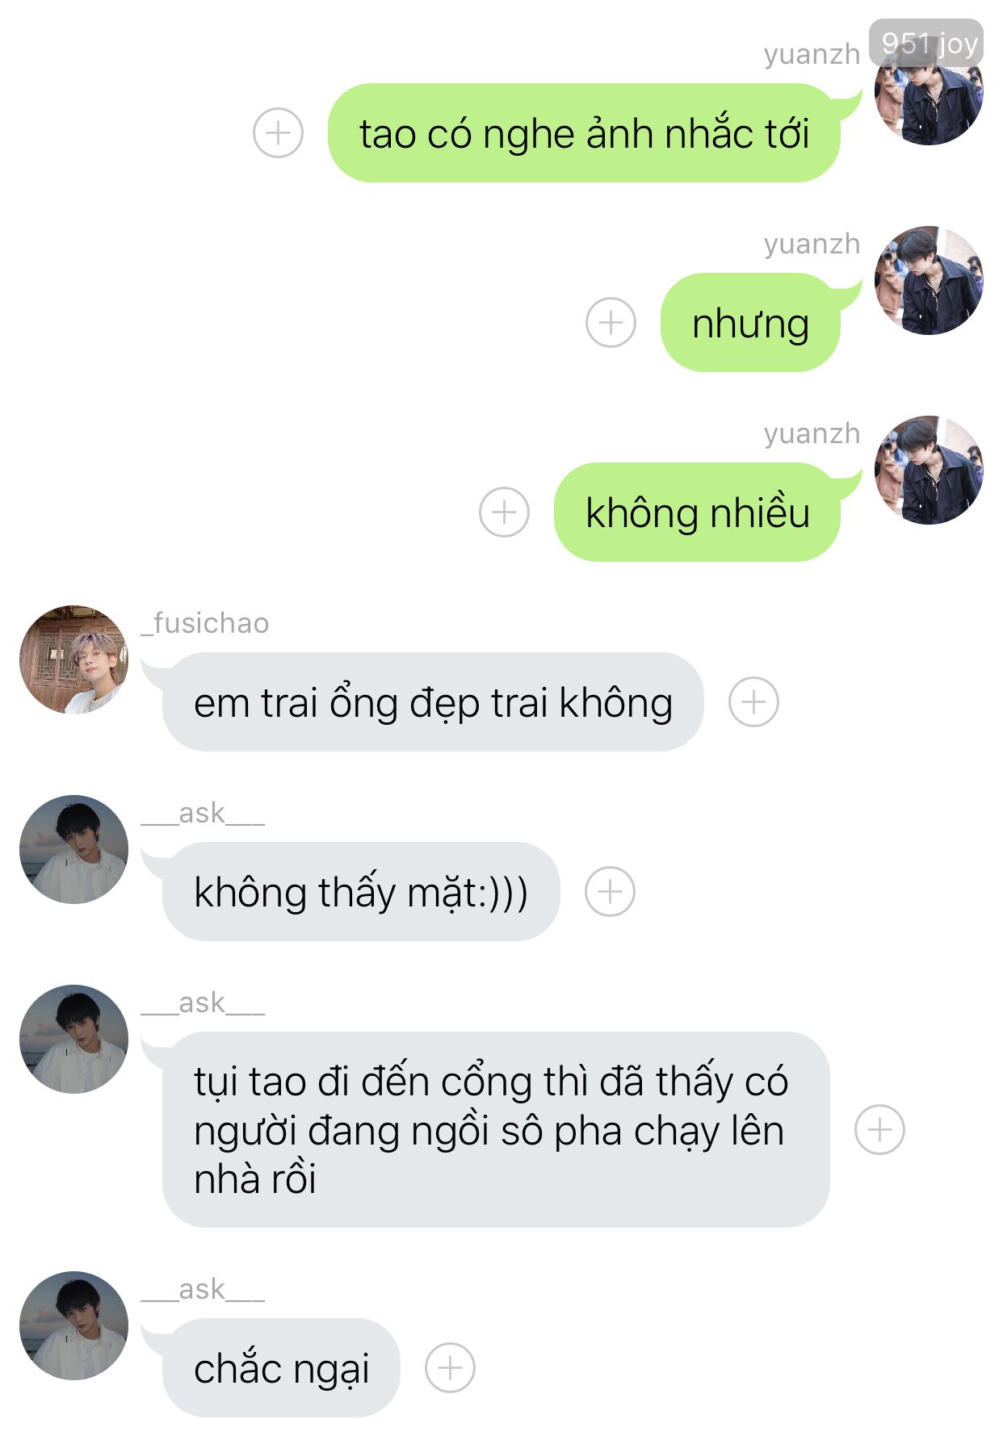The width and height of the screenshot is (1003, 1444).
Task: Tap plus icon beside 'không thấy mặt:)))'
Action: tap(610, 891)
